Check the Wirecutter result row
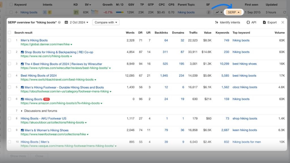This screenshot has height=163, width=290. click(9, 64)
